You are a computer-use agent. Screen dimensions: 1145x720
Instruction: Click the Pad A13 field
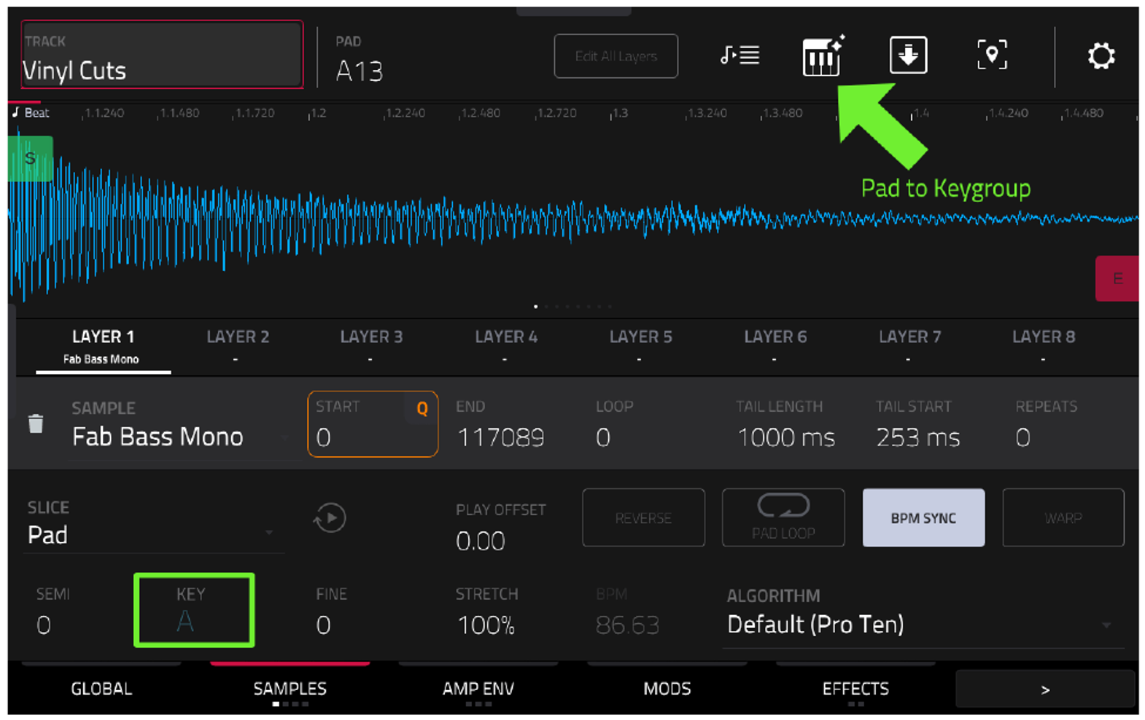tap(360, 60)
